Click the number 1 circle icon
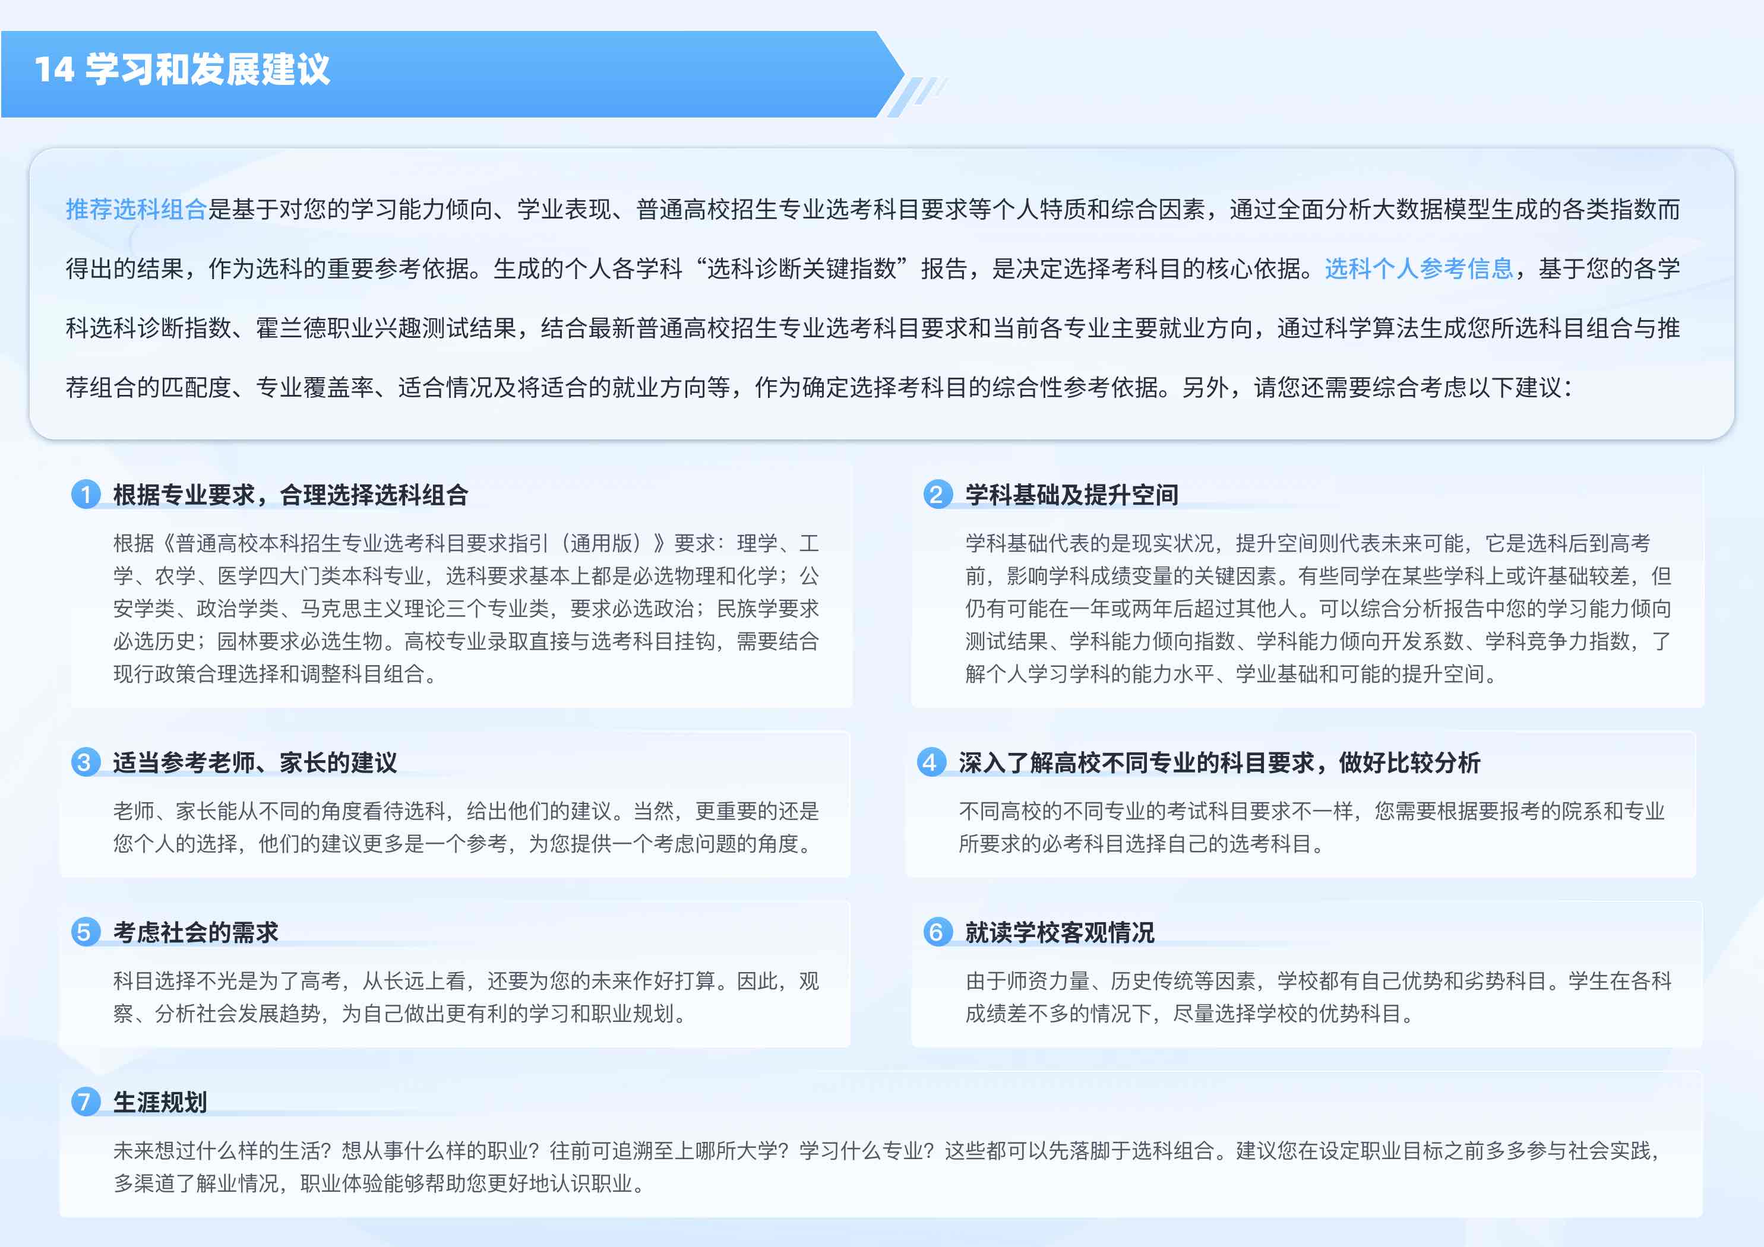 [x=86, y=494]
